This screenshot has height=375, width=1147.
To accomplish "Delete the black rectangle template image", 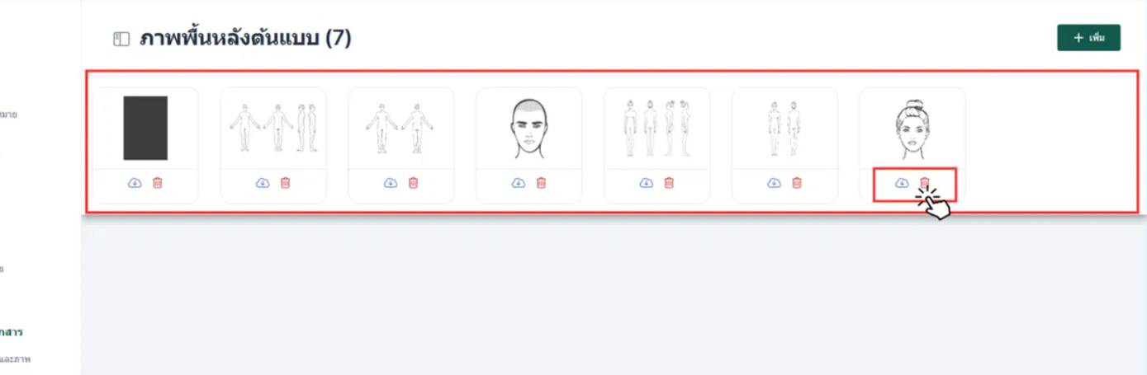I will point(158,183).
